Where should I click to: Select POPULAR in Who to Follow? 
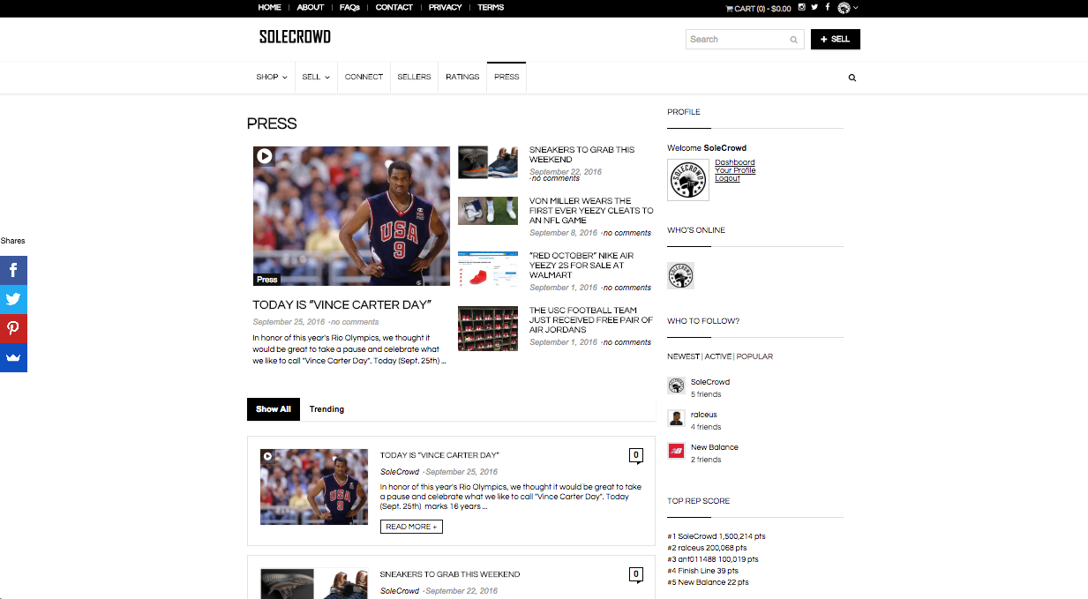tap(754, 356)
